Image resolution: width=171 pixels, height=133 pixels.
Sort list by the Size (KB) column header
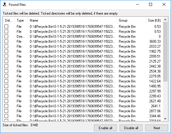[154, 20]
